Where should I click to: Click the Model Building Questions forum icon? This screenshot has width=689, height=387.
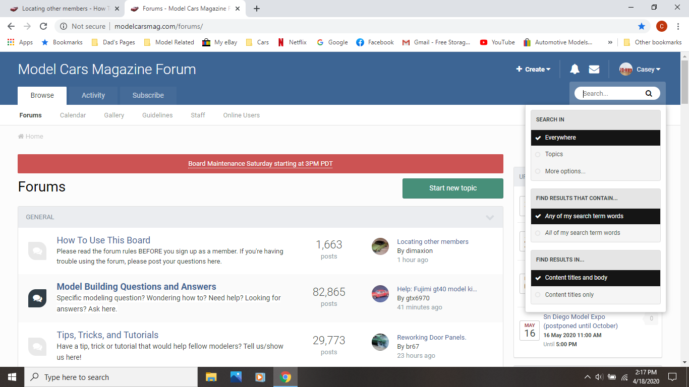[37, 298]
